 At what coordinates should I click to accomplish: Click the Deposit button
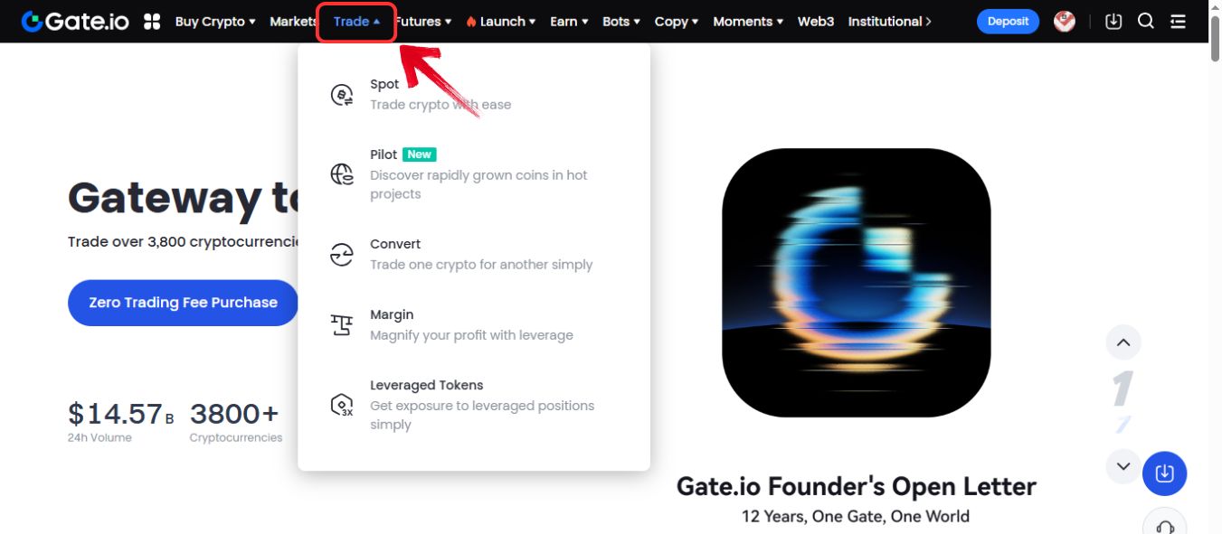pos(1008,22)
